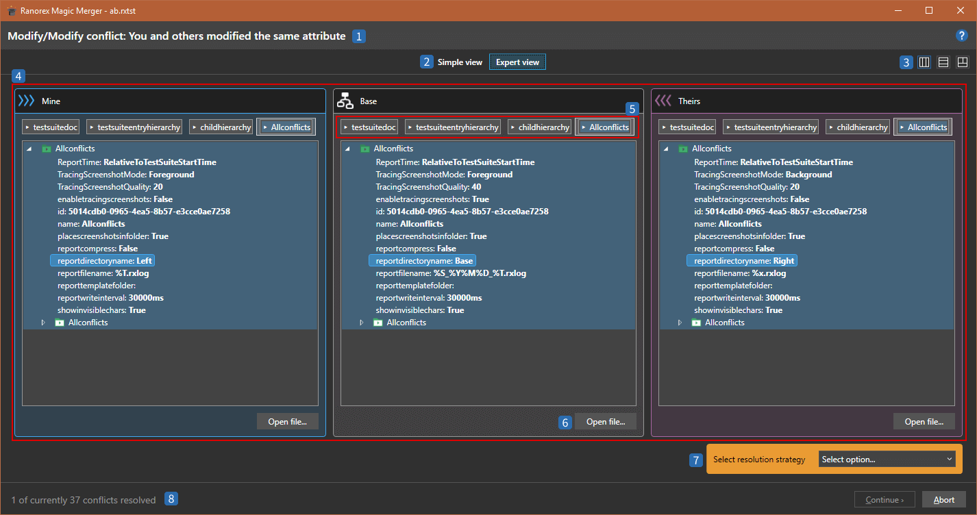This screenshot has height=515, width=977.
Task: Click reportcompress: False in Theirs
Action: pyautogui.click(x=734, y=249)
